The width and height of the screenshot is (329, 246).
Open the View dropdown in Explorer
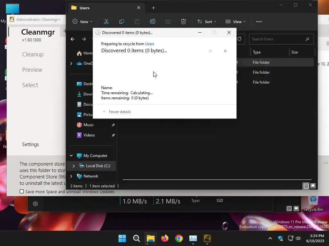(236, 21)
